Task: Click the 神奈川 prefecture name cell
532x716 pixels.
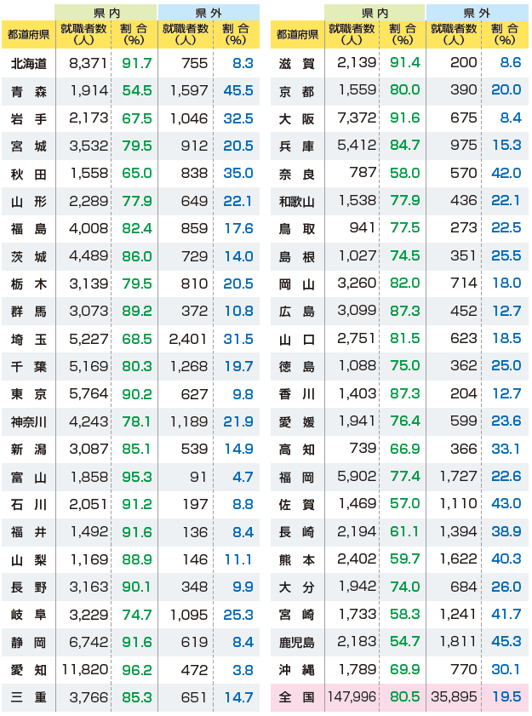Action: 28,422
